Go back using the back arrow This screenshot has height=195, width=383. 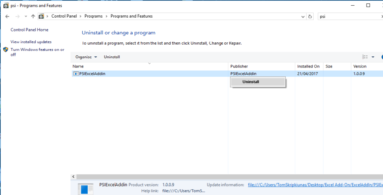(7, 16)
